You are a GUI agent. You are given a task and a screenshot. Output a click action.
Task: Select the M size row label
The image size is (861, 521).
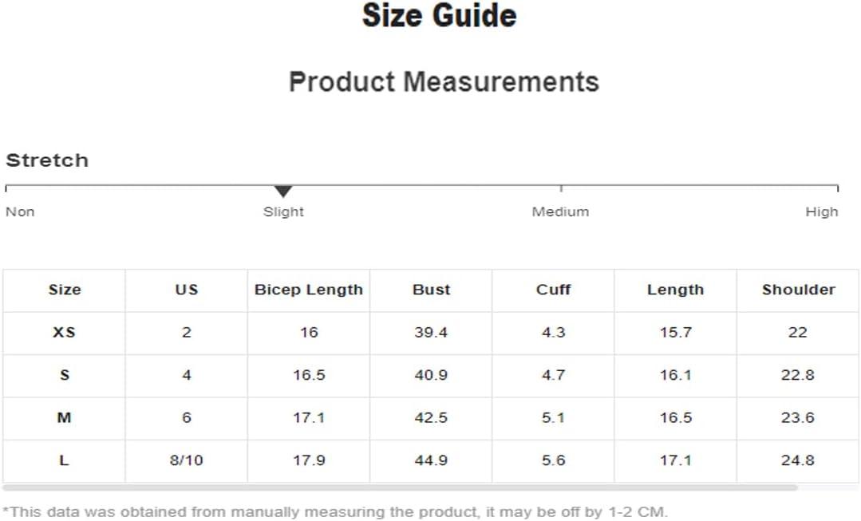point(65,418)
